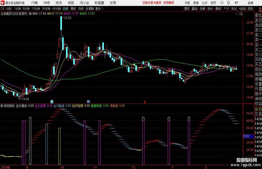
Task: Select the 15分钟 period
Action: click(36, 9)
